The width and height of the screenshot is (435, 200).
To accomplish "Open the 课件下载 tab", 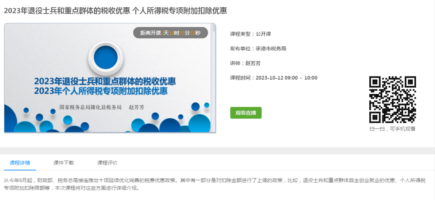I will pos(64,163).
